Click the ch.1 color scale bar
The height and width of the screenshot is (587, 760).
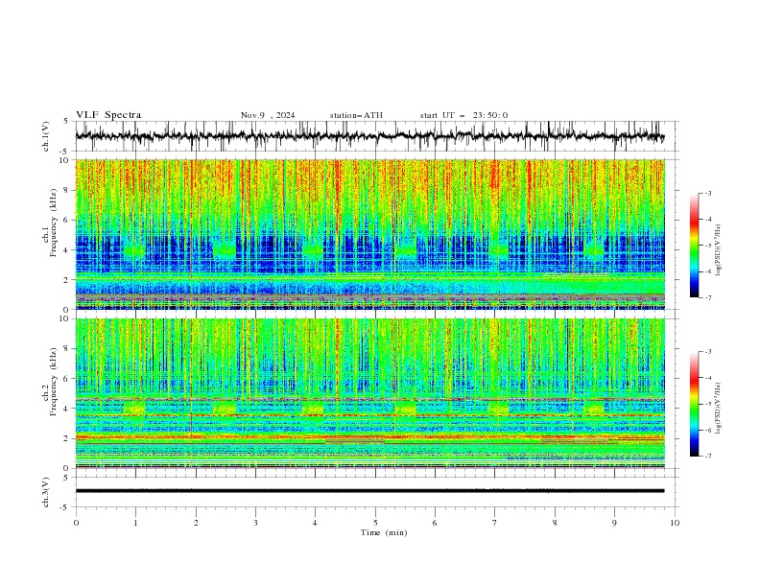point(694,246)
